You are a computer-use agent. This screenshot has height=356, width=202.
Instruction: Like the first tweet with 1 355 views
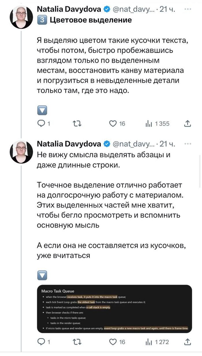coord(113,124)
